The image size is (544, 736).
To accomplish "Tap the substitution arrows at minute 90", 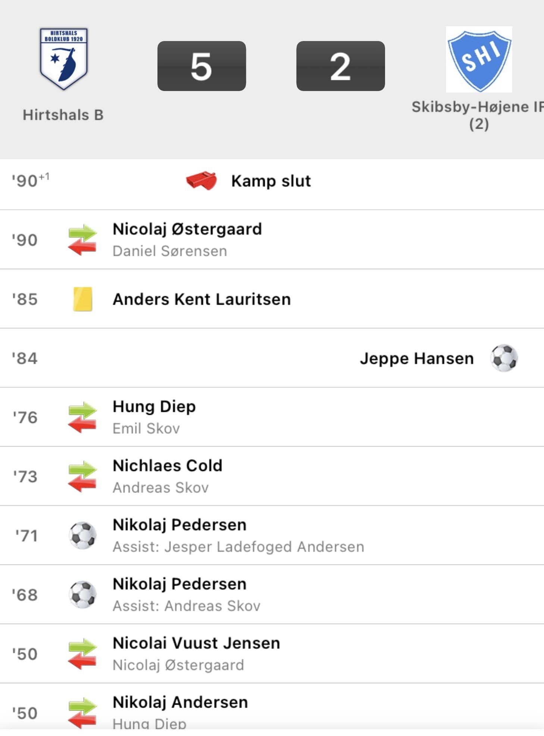I will (x=82, y=239).
